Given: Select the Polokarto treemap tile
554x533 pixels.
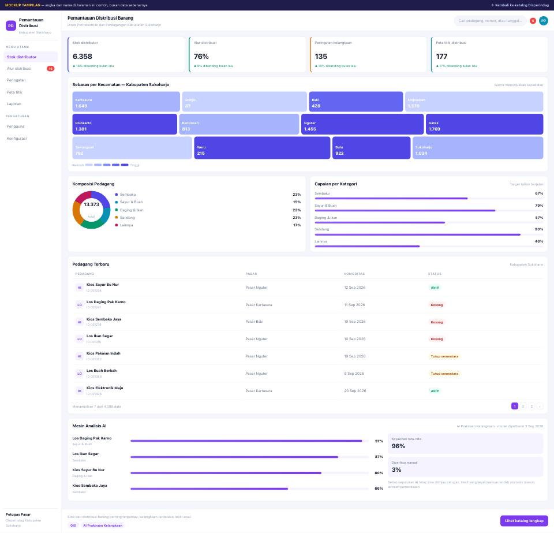Looking at the screenshot, I should click(125, 124).
